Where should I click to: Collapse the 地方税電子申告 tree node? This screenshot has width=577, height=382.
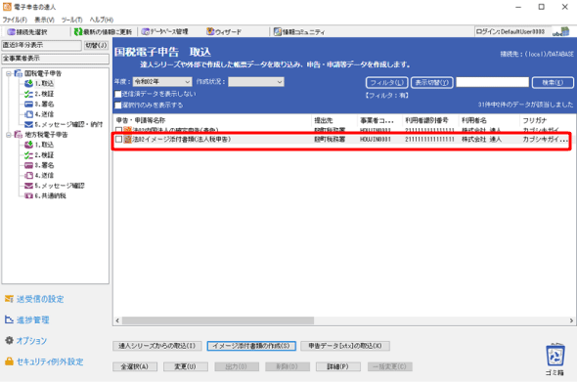click(9, 135)
